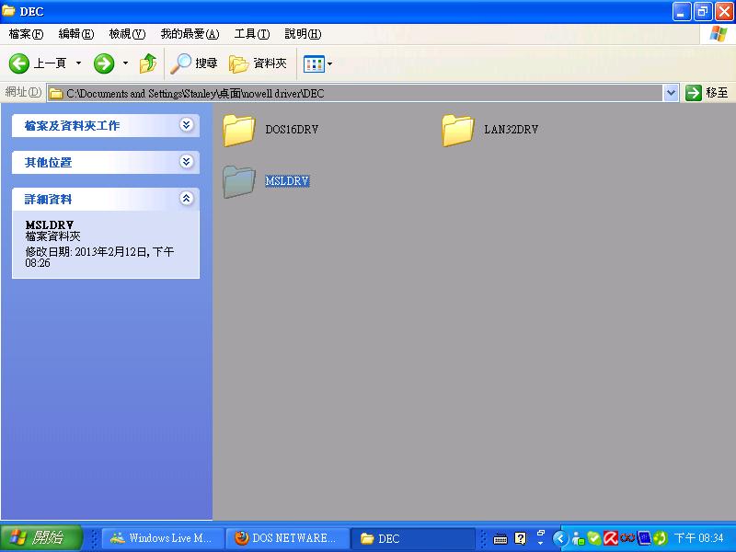Open the 工具(T) menu
The height and width of the screenshot is (552, 736).
click(x=252, y=34)
